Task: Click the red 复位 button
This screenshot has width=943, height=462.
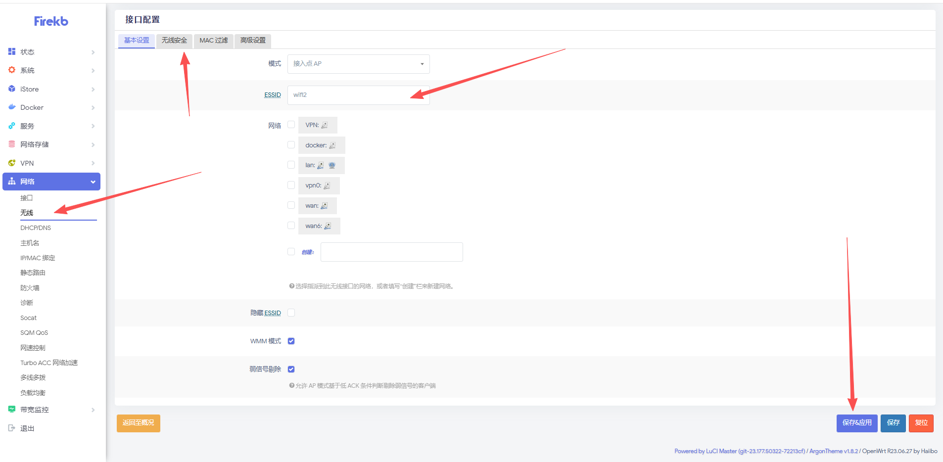Action: (921, 423)
